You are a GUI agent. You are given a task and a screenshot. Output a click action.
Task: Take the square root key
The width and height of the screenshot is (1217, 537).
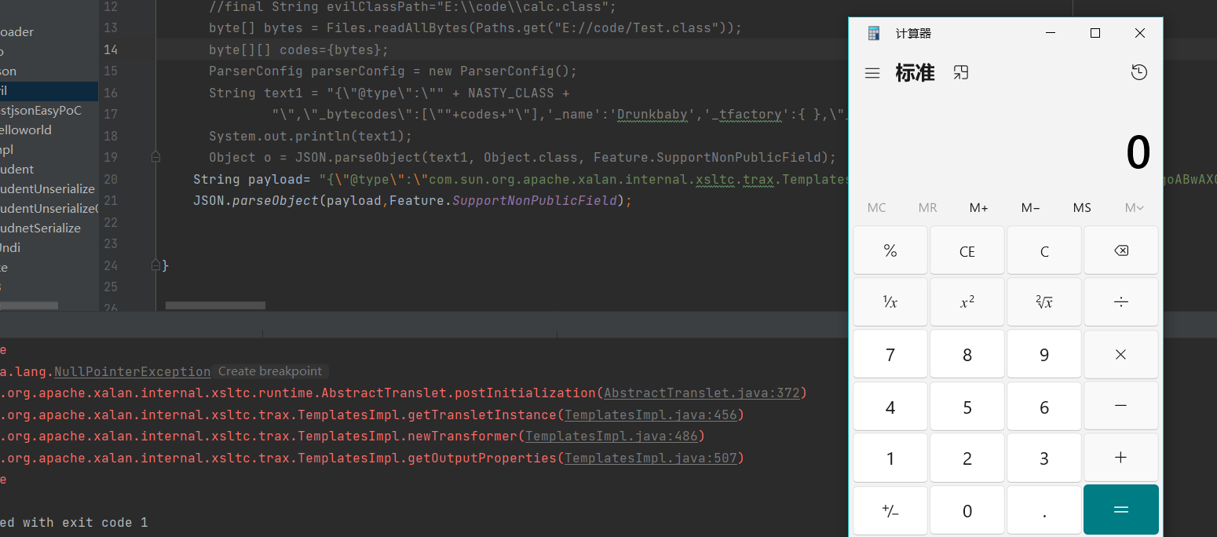pyautogui.click(x=1044, y=302)
